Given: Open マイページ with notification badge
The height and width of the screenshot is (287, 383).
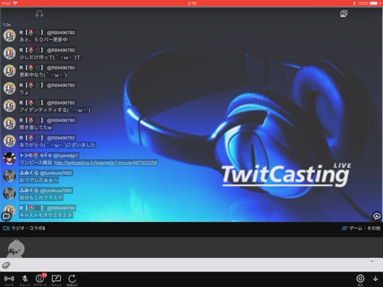Looking at the screenshot, I should (40, 279).
